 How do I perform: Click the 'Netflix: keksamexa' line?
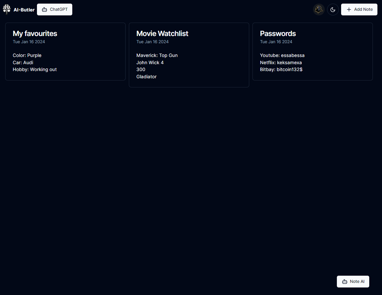click(281, 63)
